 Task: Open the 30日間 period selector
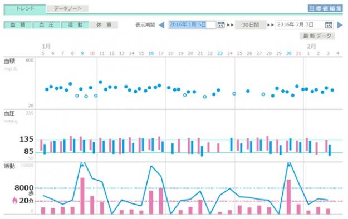[x=251, y=25]
